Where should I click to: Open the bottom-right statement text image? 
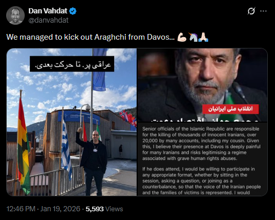click(x=202, y=159)
